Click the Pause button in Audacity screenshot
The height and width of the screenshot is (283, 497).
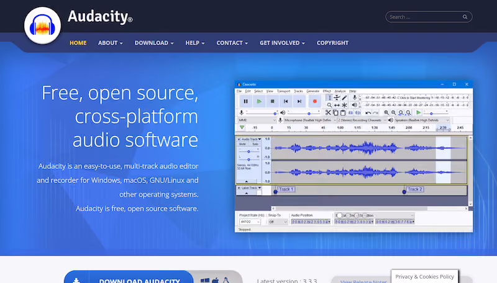point(245,101)
